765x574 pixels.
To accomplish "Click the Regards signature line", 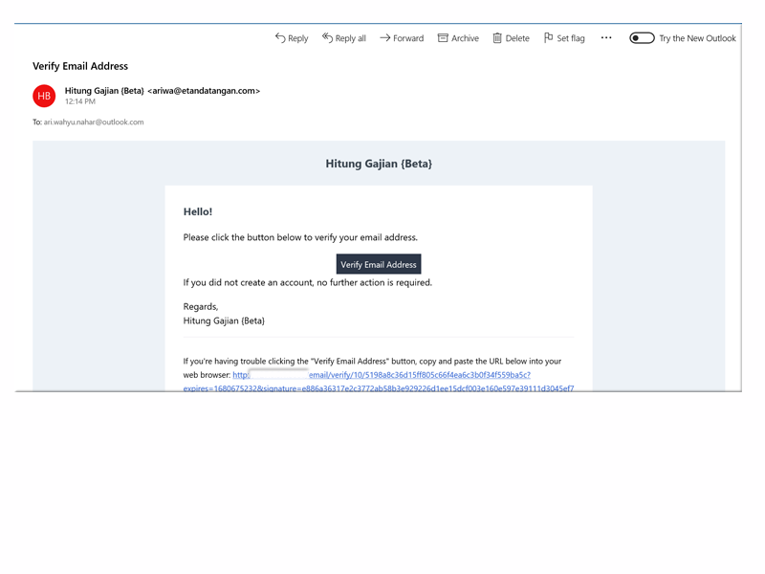I will tap(201, 306).
